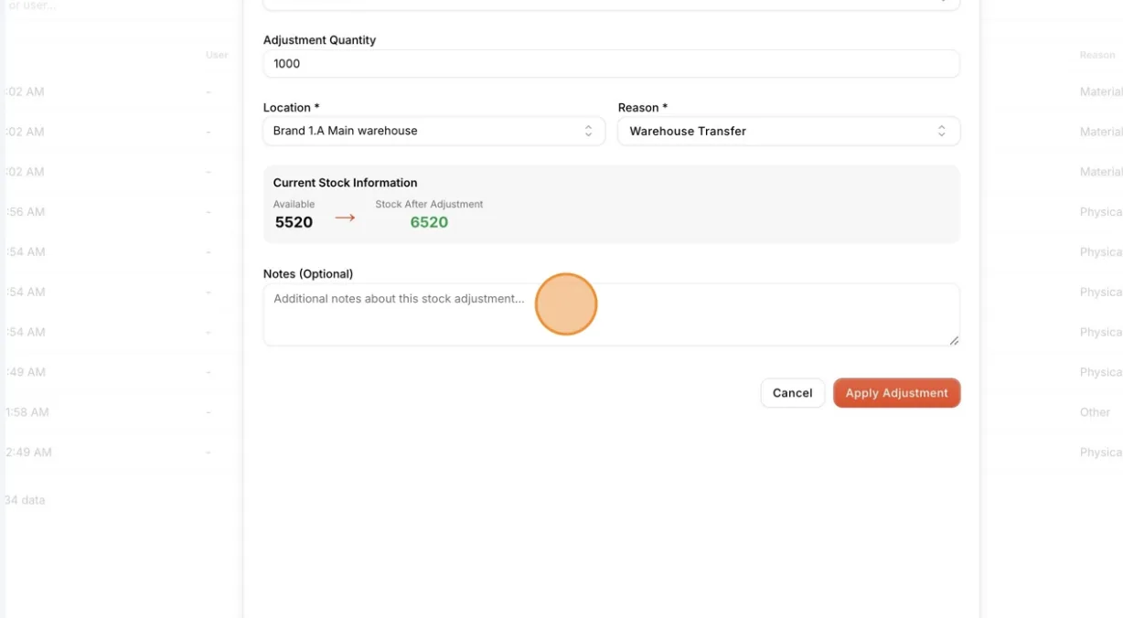The height and width of the screenshot is (618, 1123).
Task: Click the Other reason cell in background table
Action: [x=1095, y=412]
